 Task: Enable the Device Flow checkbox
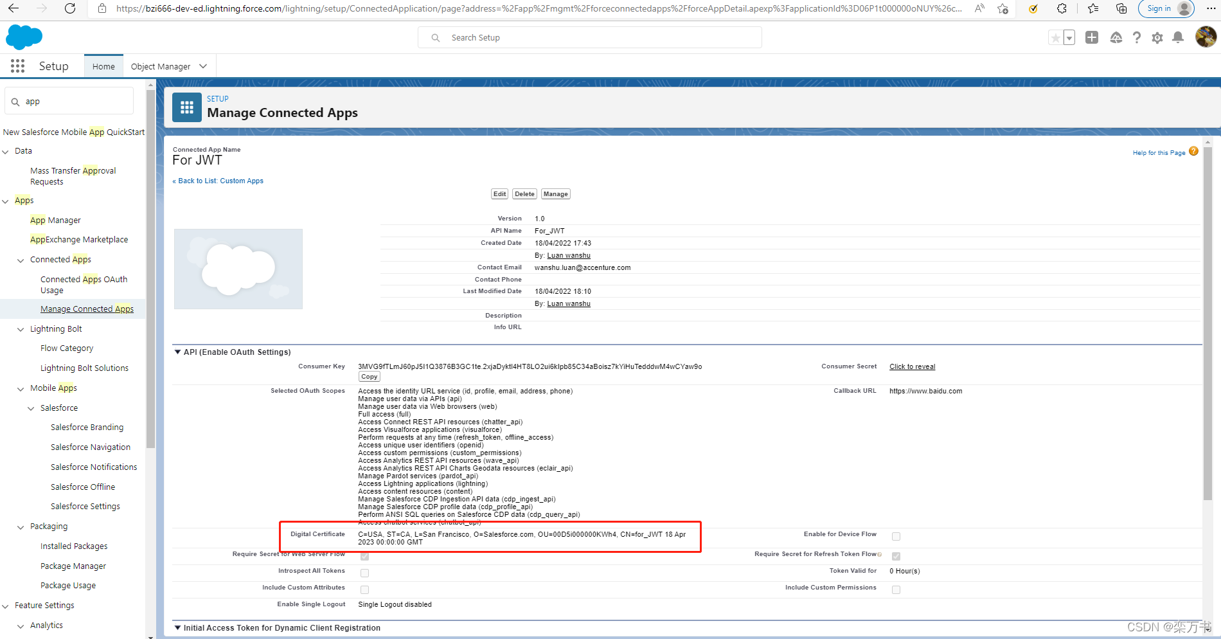896,535
